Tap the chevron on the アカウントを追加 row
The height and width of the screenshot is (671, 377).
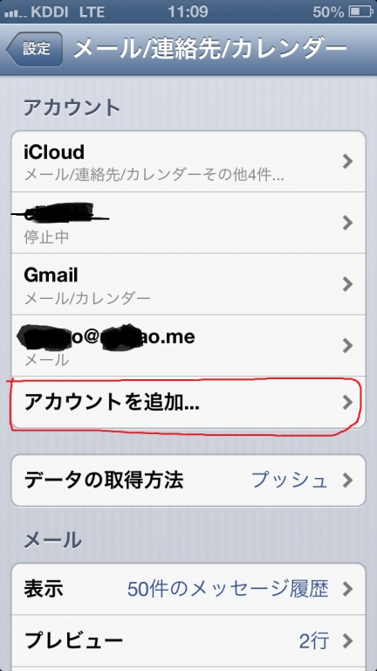click(348, 403)
